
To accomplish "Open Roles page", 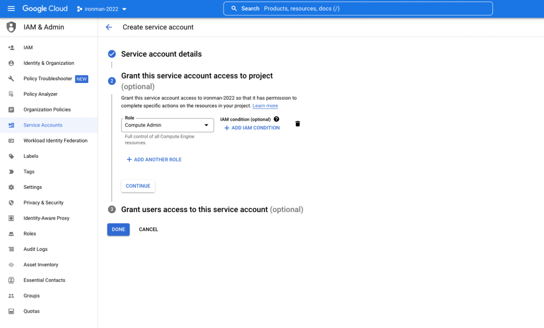I will click(30, 233).
